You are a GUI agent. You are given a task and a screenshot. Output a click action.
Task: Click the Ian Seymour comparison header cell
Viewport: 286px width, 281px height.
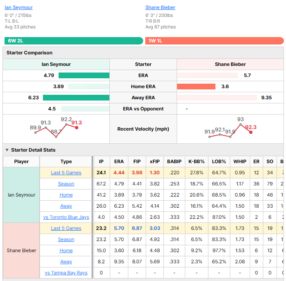56,64
